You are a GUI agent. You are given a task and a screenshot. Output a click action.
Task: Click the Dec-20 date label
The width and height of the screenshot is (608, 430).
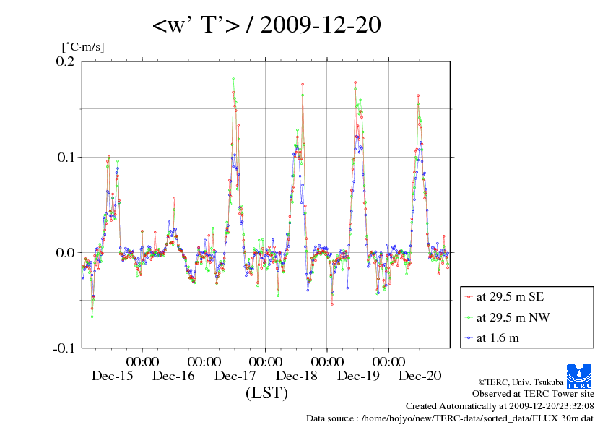click(x=420, y=376)
